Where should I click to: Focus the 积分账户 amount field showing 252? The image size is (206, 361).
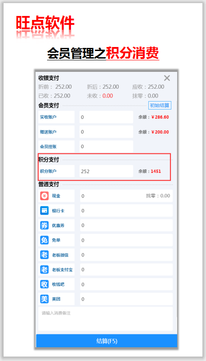pos(106,171)
